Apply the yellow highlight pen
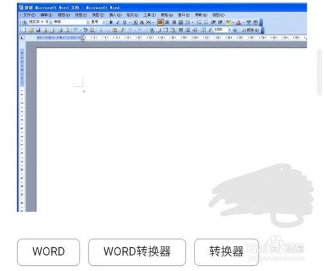This screenshot has height=271, width=324. [x=229, y=22]
